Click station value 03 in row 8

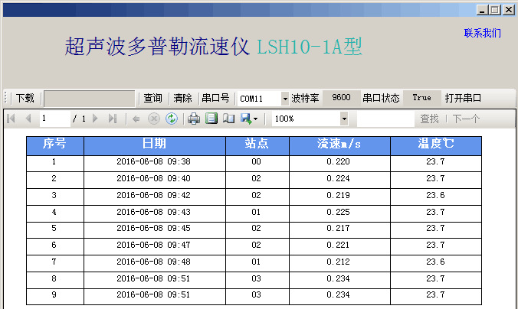tap(257, 279)
